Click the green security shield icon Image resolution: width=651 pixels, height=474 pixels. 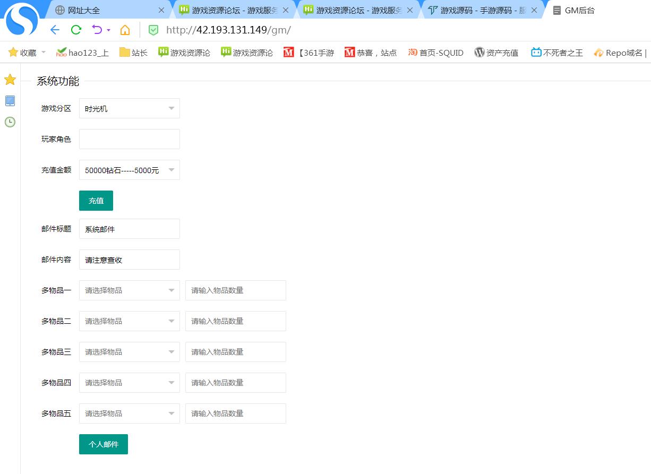(153, 30)
